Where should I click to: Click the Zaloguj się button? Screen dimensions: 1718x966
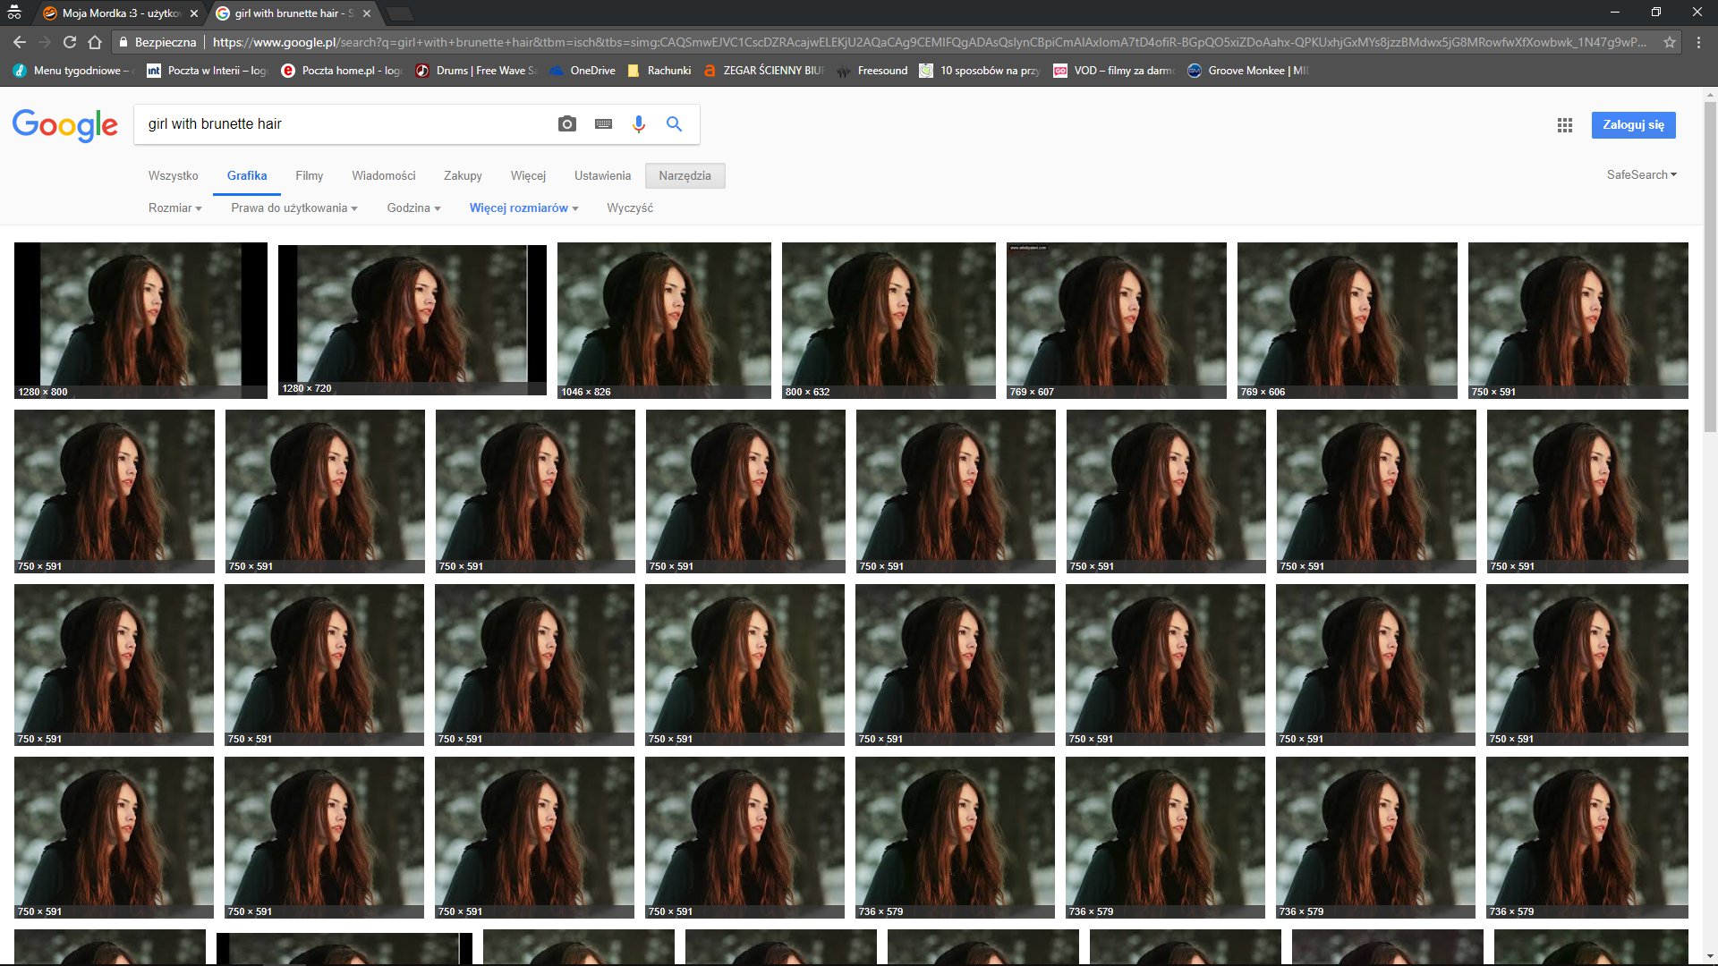tap(1634, 125)
